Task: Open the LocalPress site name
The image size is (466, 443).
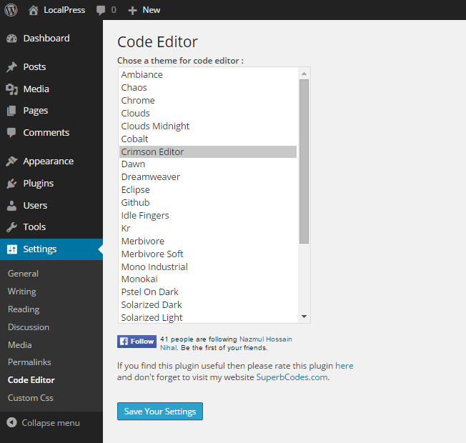Action: (64, 10)
